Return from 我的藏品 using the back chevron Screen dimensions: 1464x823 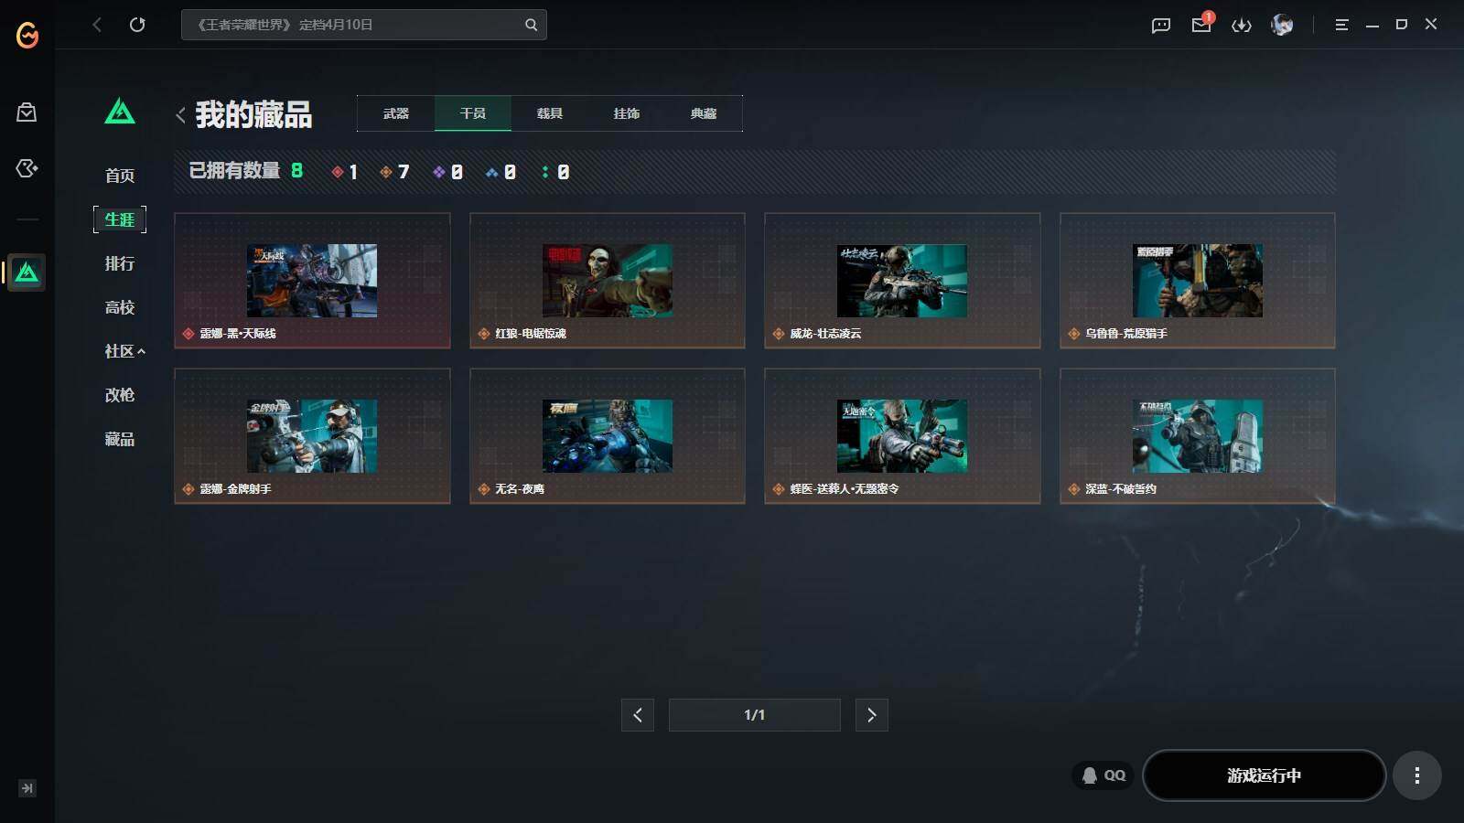tap(180, 115)
